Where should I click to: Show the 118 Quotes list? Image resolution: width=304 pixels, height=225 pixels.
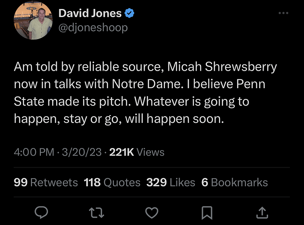click(x=112, y=182)
